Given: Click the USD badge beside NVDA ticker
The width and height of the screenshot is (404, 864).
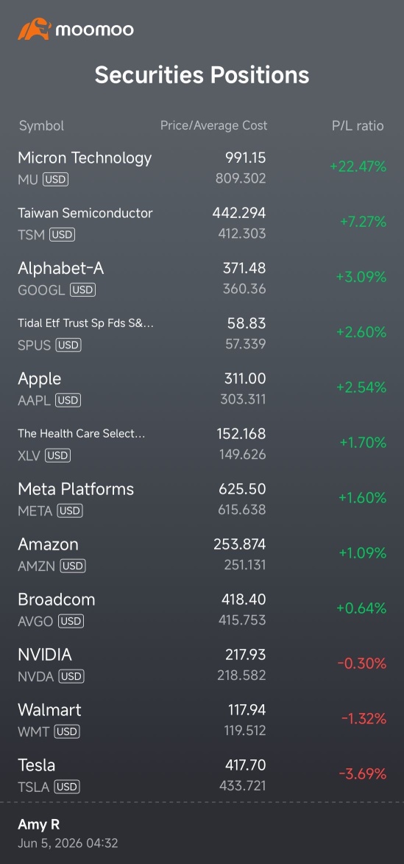Looking at the screenshot, I should pyautogui.click(x=71, y=676).
